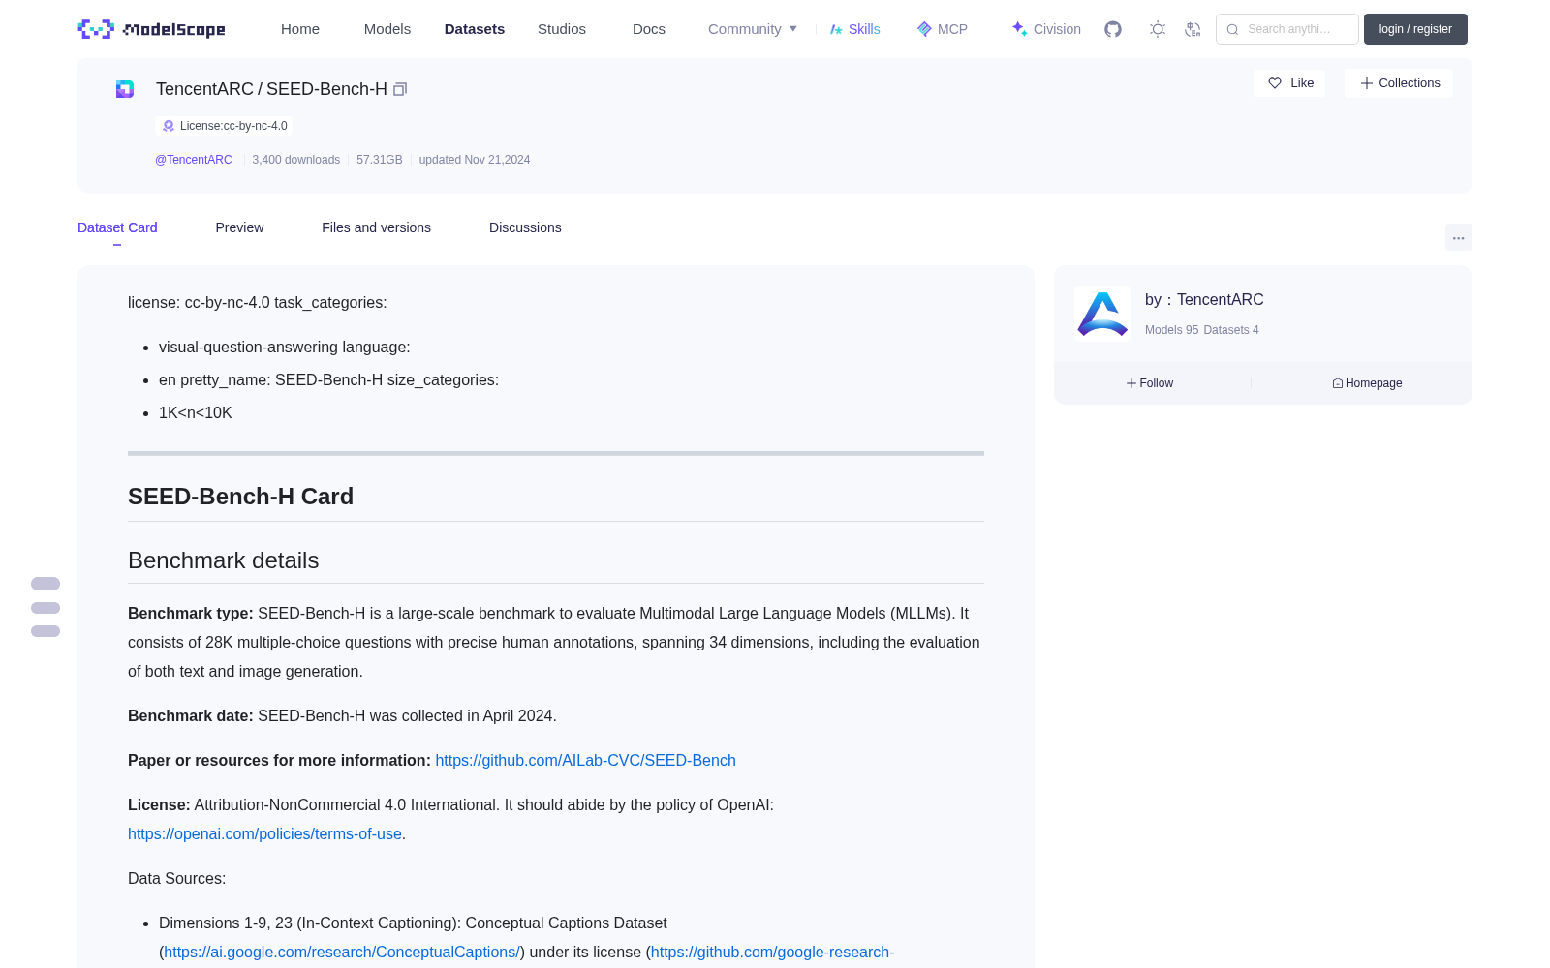This screenshot has height=968, width=1550.
Task: Click the 'by : TencentARC' owner name
Action: coord(1204,300)
